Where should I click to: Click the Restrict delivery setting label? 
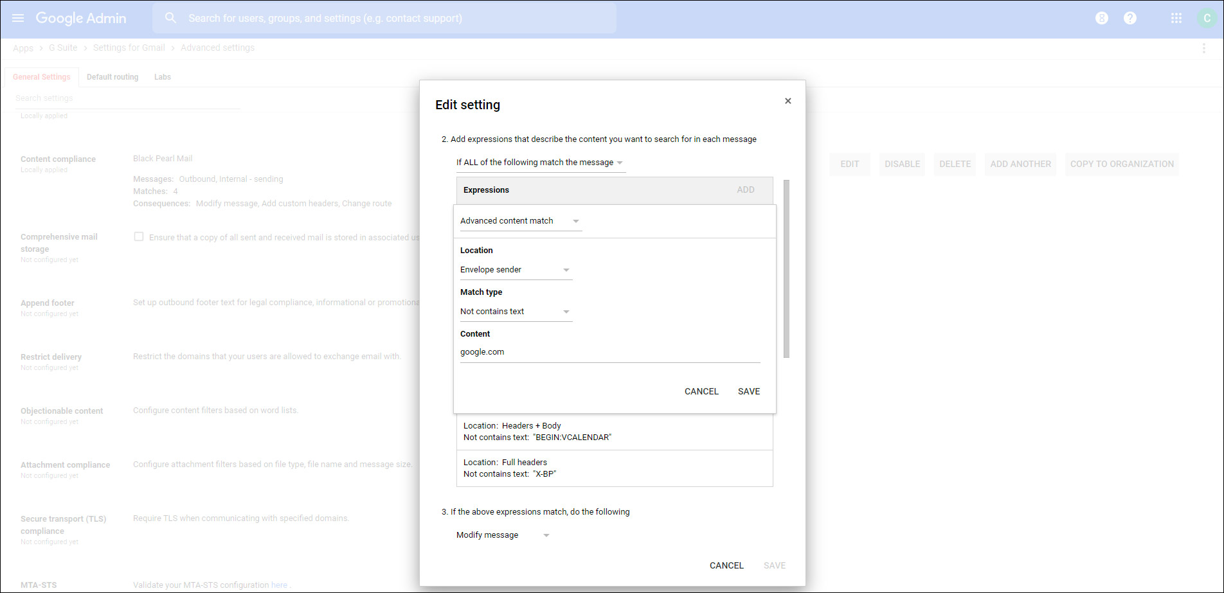(51, 357)
